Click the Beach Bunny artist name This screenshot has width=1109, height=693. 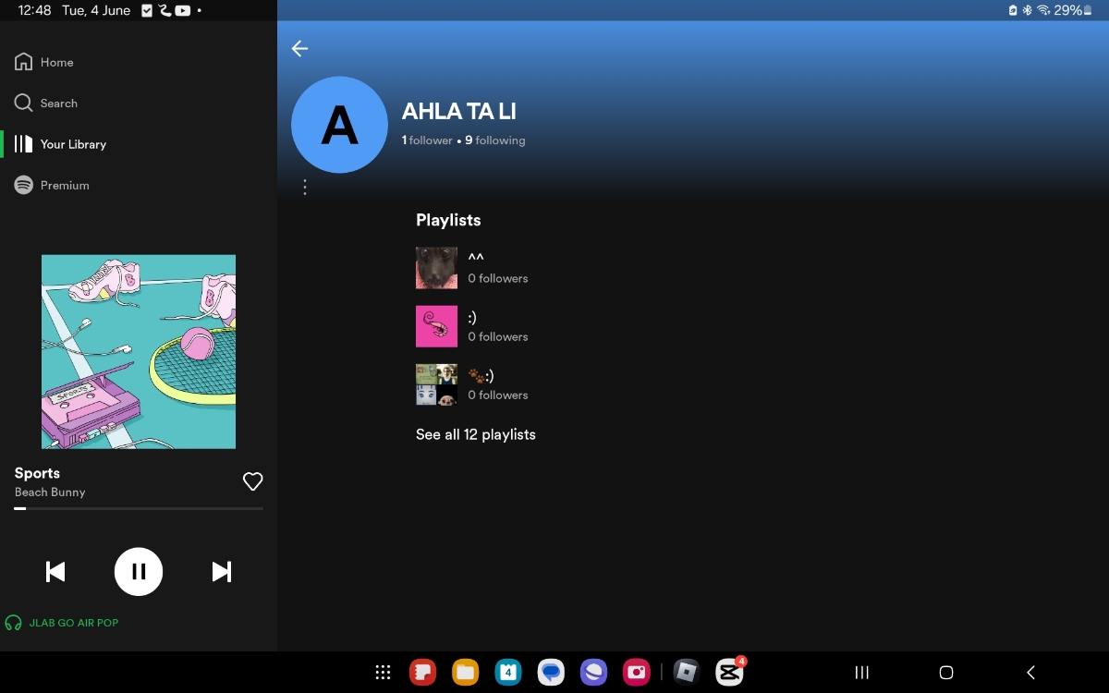50,492
